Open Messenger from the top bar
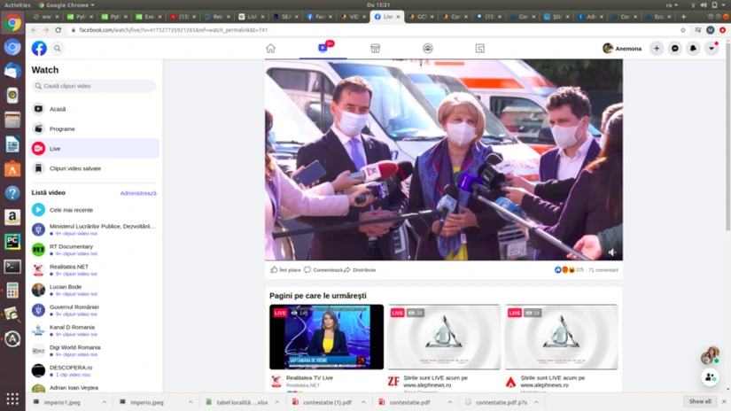 coord(675,49)
